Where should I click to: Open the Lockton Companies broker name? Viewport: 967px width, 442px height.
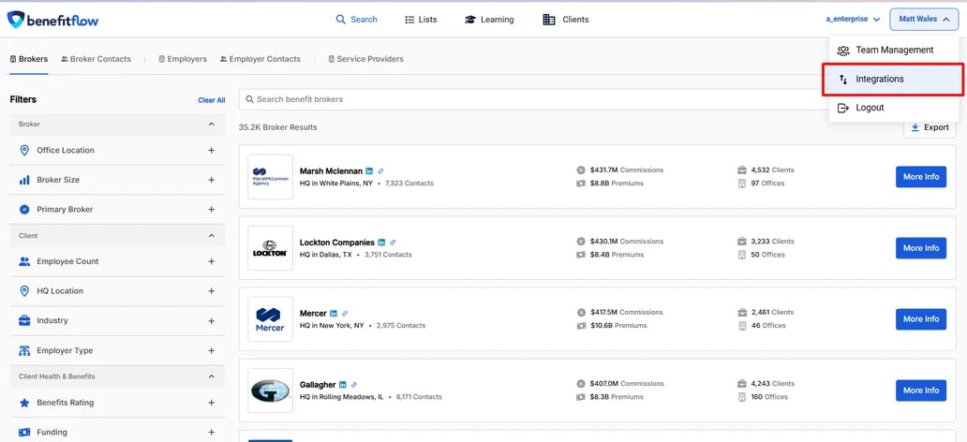(x=337, y=243)
